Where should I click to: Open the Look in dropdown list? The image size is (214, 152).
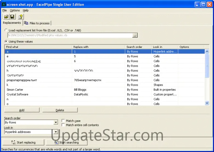pos(56,132)
